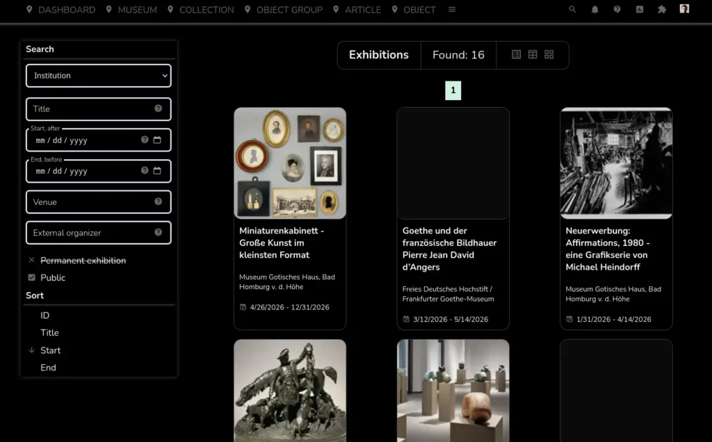
Task: Open the user profile avatar
Action: point(684,8)
